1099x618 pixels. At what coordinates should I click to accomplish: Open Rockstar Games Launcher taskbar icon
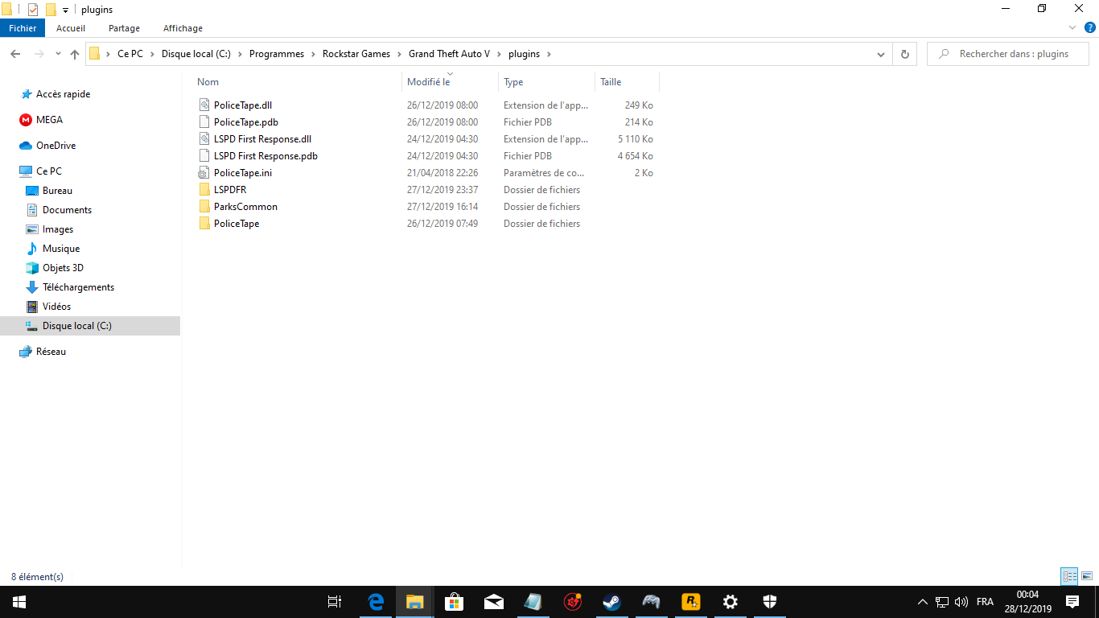point(691,602)
